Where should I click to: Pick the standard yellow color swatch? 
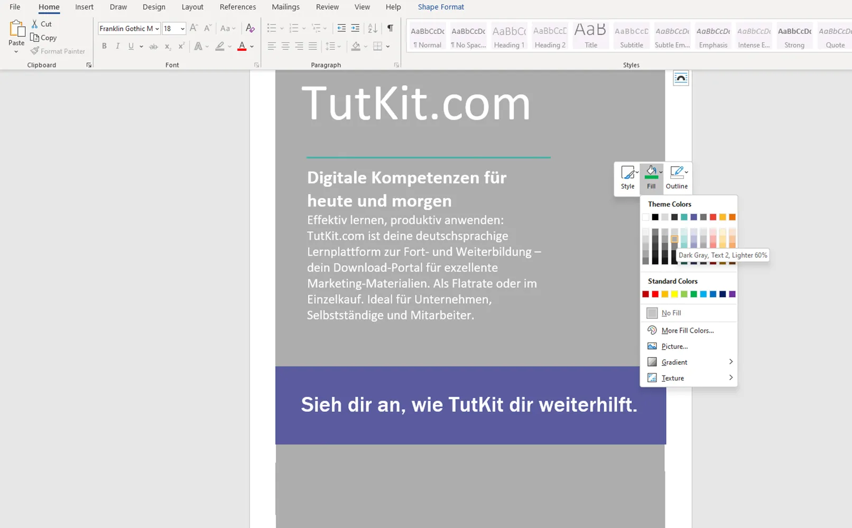674,294
